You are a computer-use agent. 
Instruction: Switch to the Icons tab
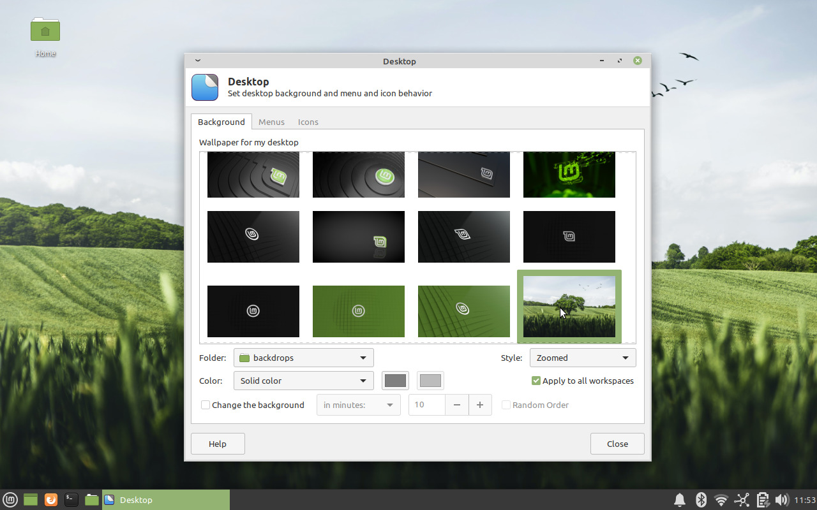[x=308, y=122]
